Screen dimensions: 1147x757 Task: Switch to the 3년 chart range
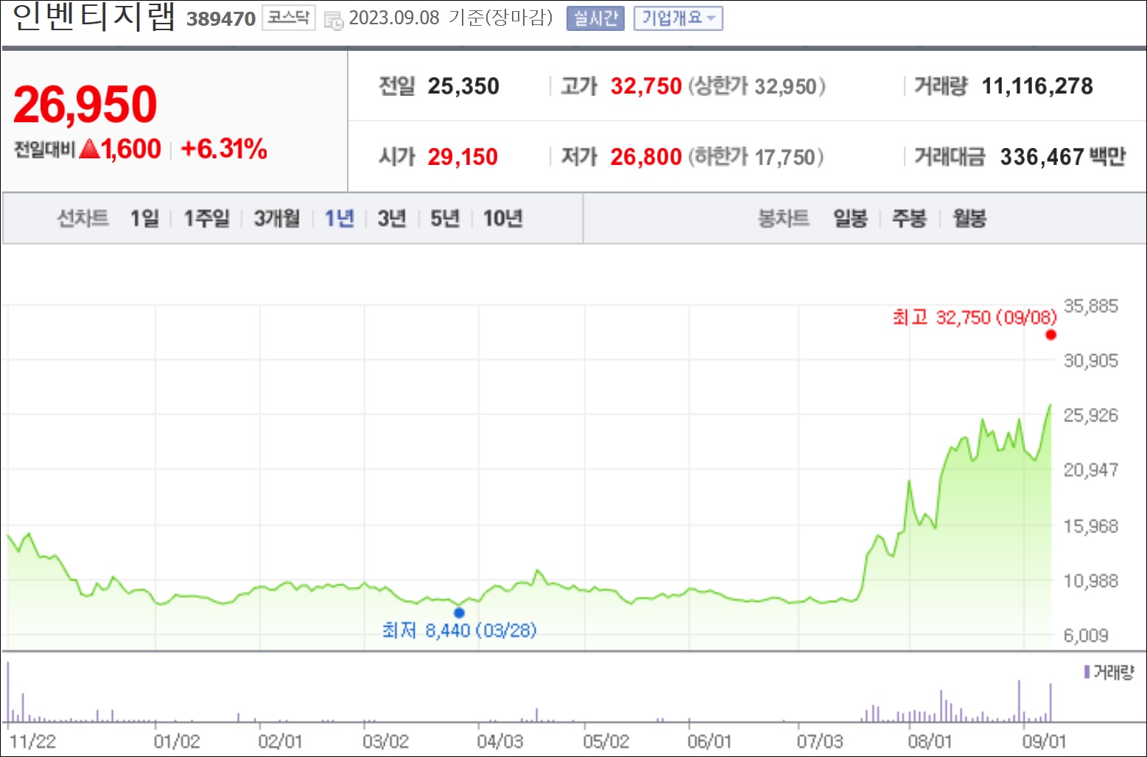click(392, 218)
